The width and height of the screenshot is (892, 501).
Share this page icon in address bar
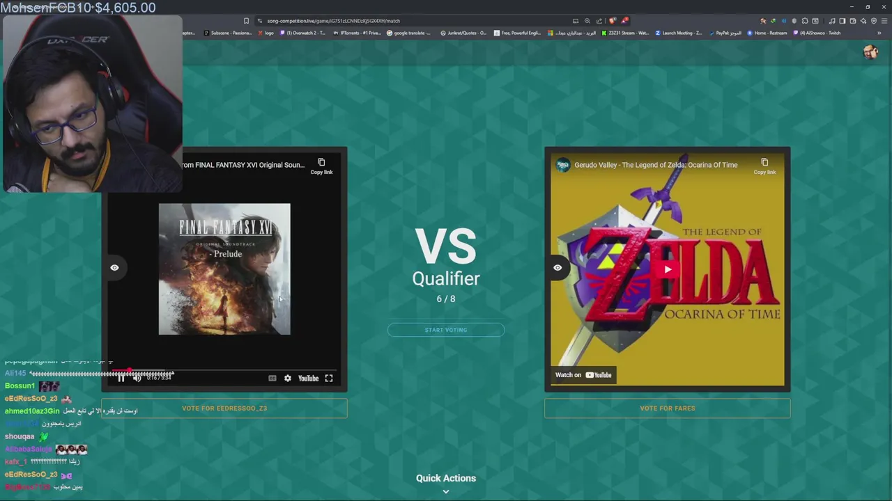click(x=599, y=21)
